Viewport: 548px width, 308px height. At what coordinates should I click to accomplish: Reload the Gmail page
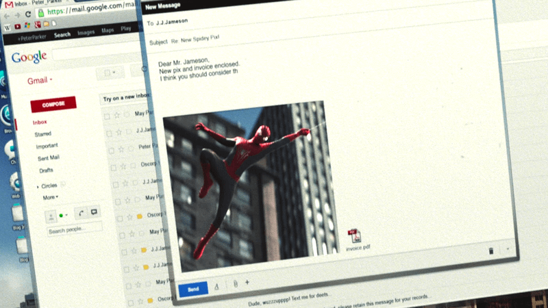pos(28,14)
